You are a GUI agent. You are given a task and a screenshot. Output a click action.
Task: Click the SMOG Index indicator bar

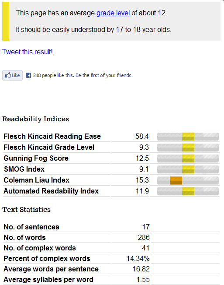[x=188, y=169]
